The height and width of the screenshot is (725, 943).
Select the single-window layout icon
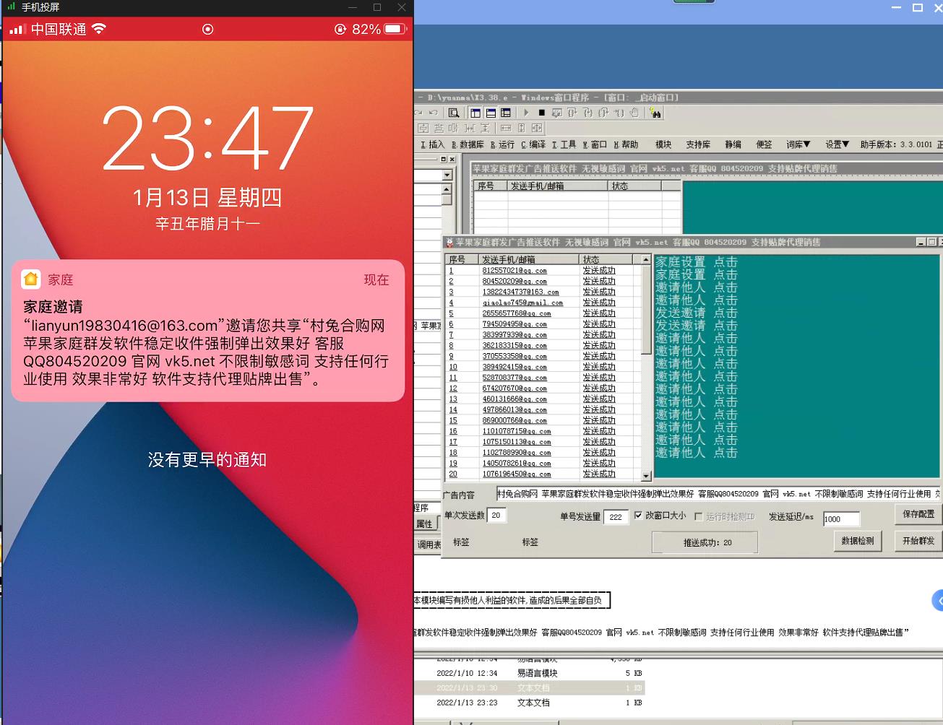(475, 113)
